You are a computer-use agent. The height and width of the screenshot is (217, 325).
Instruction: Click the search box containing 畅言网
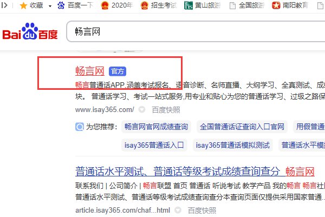[x=196, y=31]
